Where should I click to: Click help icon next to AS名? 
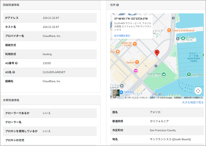pyautogui.click(x=14, y=72)
